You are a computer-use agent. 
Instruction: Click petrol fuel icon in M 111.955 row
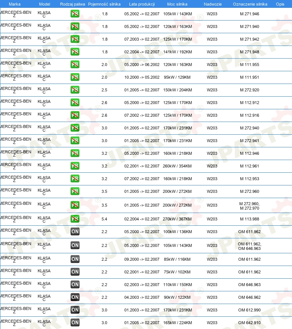pos(75,65)
